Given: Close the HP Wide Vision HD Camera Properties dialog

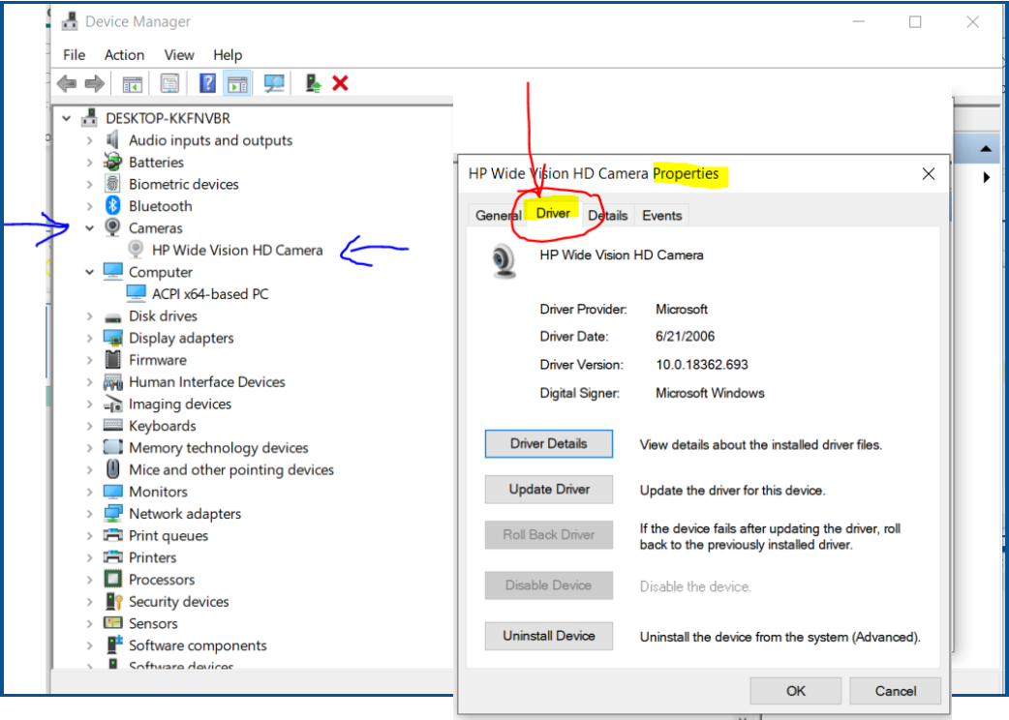Looking at the screenshot, I should click(x=928, y=173).
